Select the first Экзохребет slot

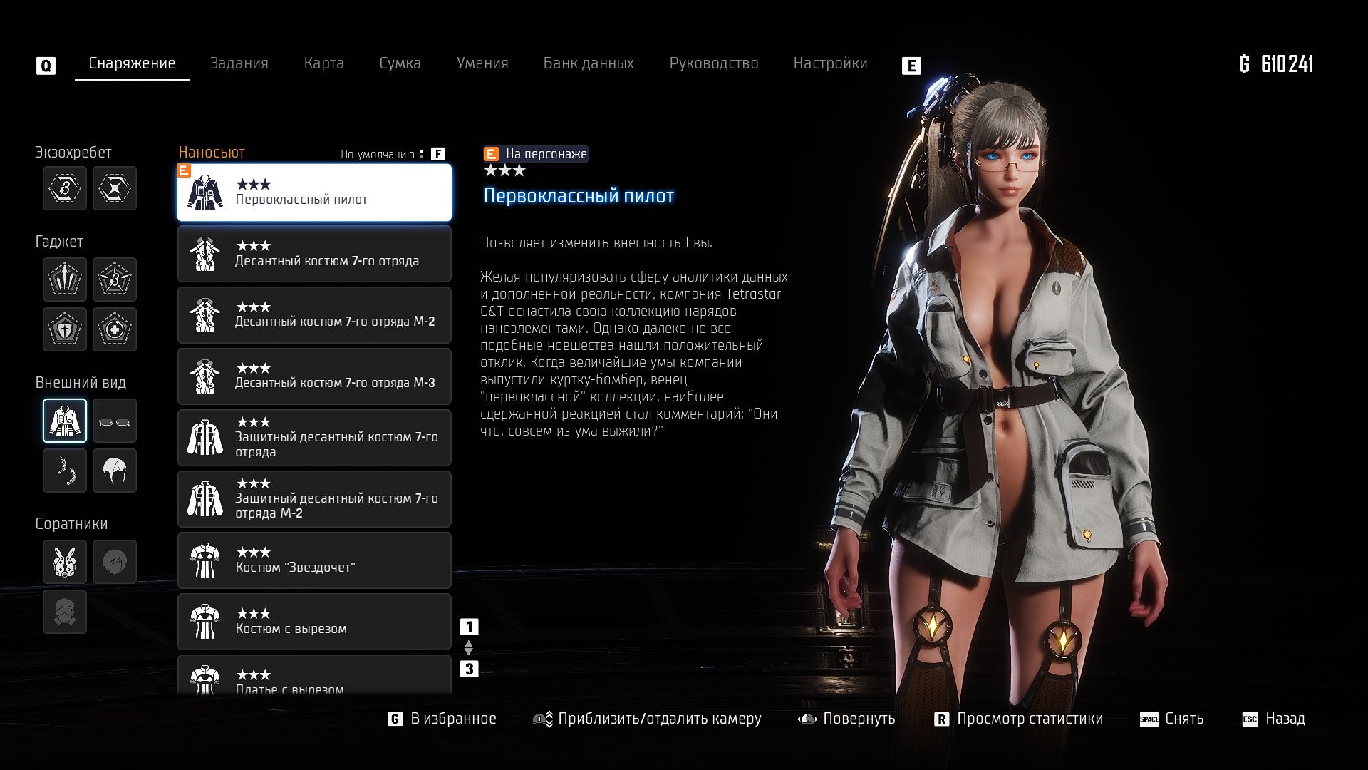[65, 188]
